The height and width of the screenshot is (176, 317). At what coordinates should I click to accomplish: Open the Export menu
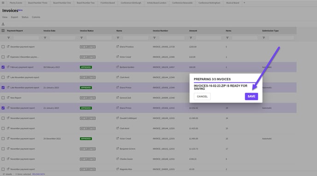click(x=14, y=17)
